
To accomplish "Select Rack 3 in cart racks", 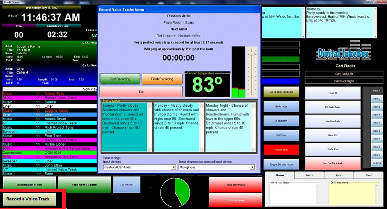I will pos(376,106).
